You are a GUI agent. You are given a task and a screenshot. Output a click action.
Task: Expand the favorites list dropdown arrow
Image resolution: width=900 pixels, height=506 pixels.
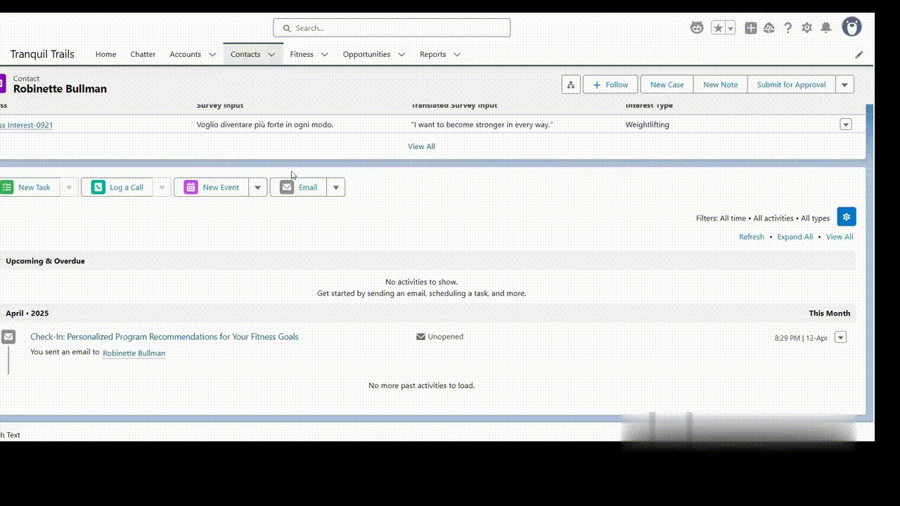click(x=731, y=28)
